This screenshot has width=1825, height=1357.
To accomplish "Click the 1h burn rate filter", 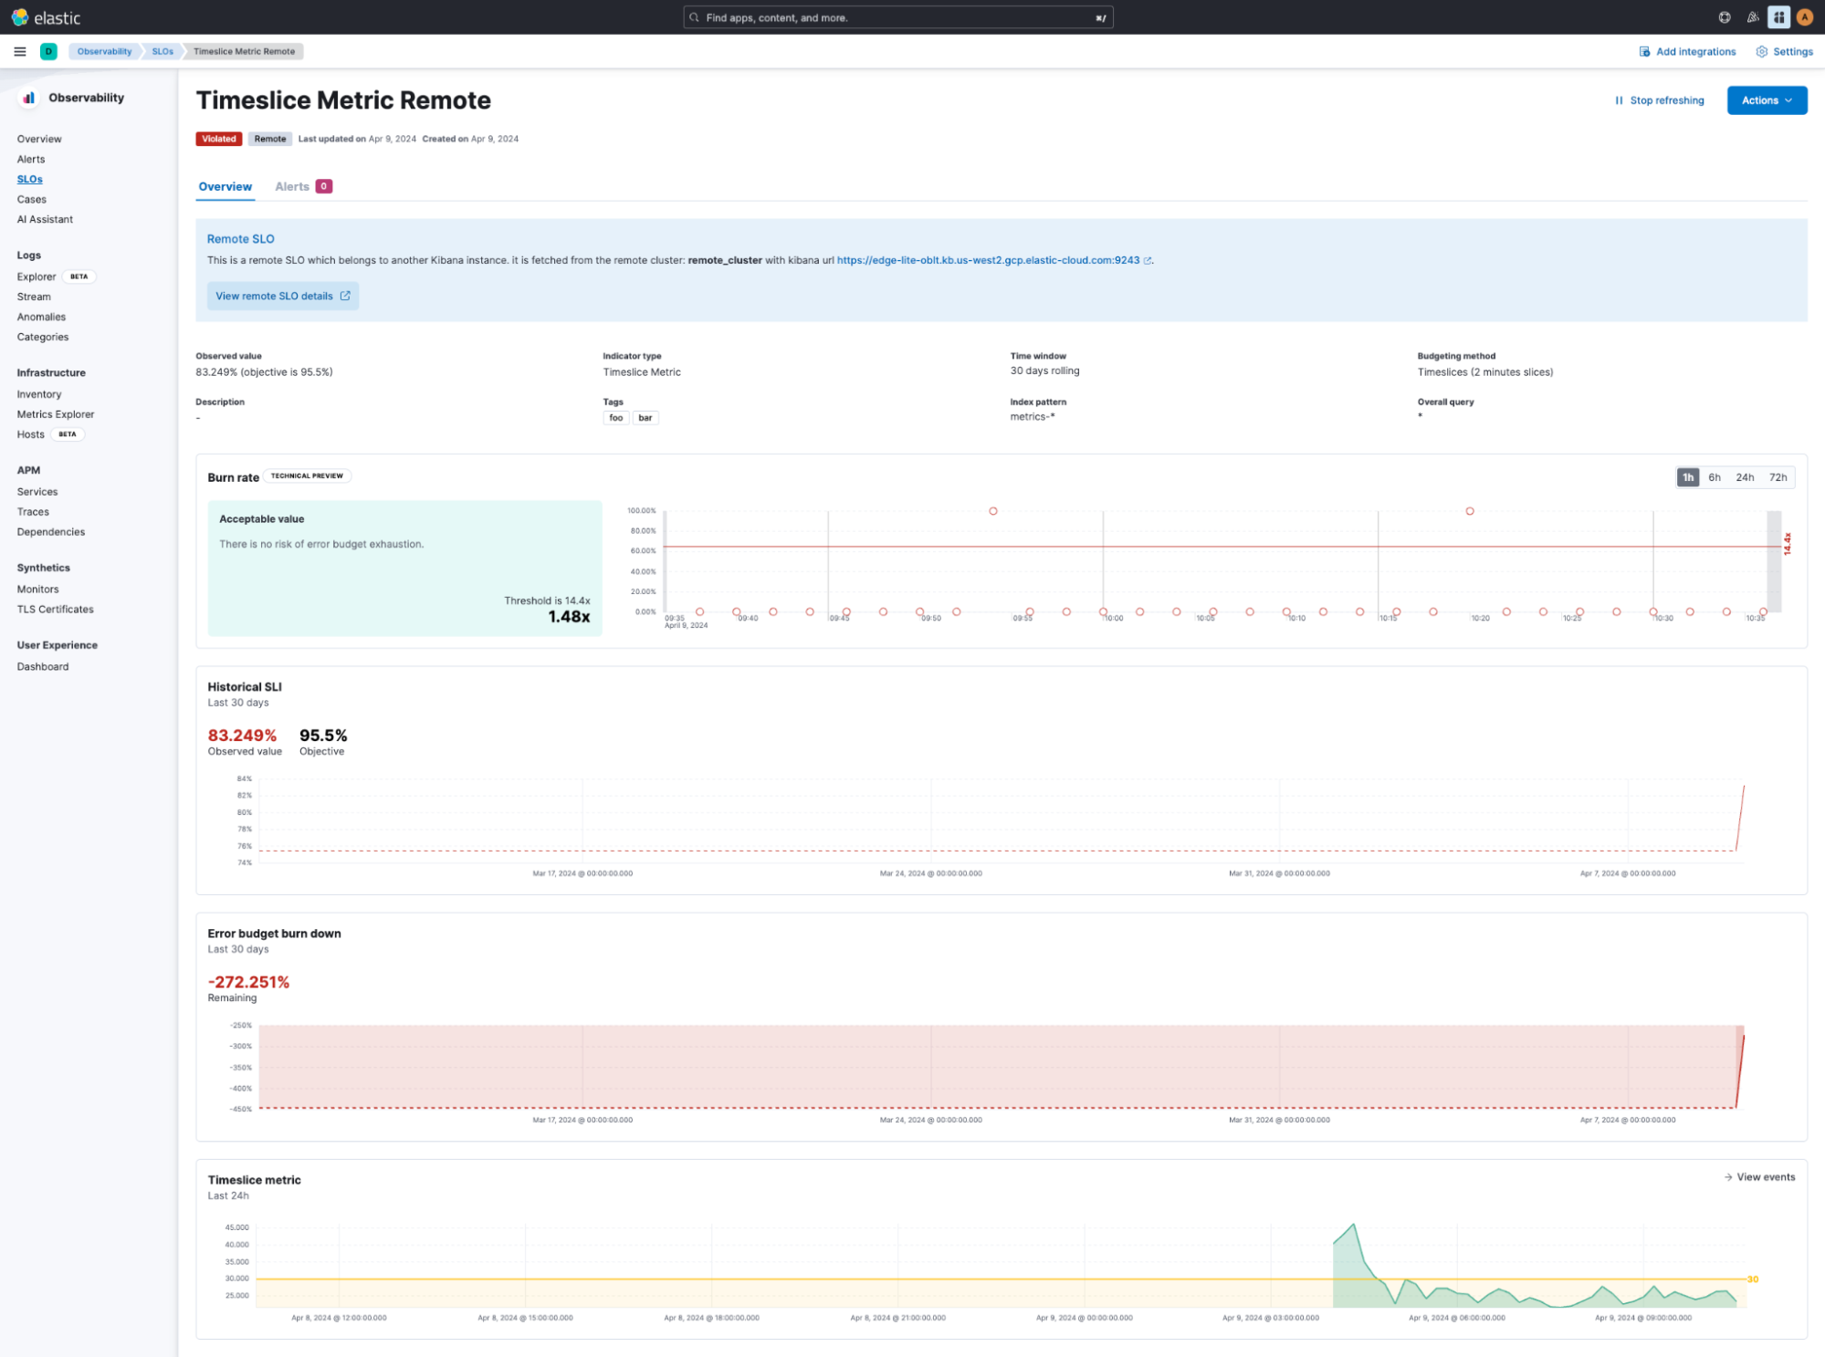I will (1690, 476).
